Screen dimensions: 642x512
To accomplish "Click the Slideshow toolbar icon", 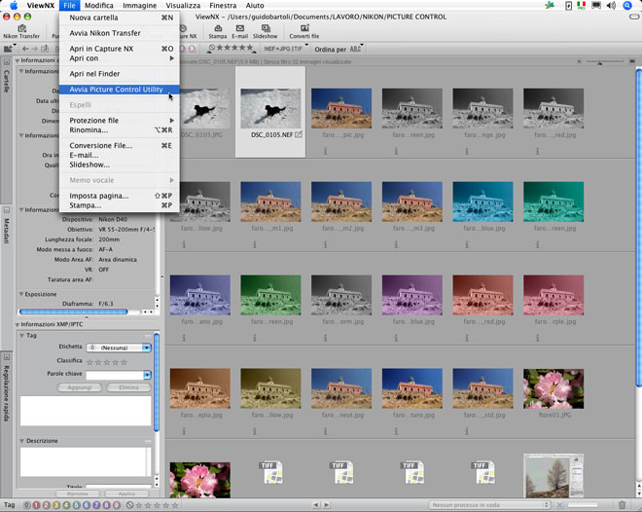I will click(x=266, y=28).
